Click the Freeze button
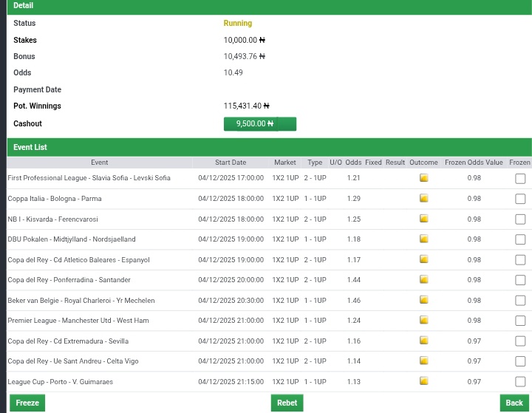This screenshot has width=532, height=413. coord(27,403)
